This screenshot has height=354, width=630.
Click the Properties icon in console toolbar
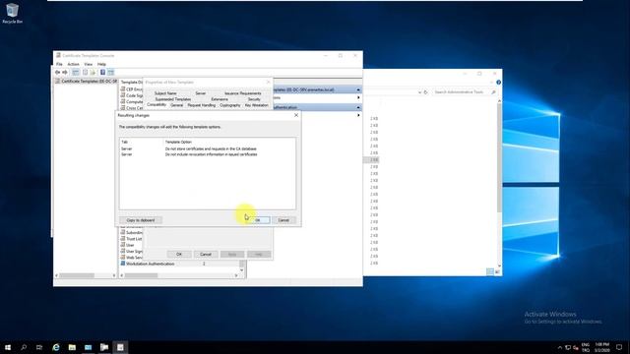pos(86,72)
